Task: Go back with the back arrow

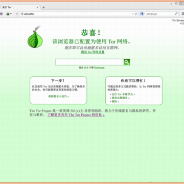Action: [x=17, y=14]
